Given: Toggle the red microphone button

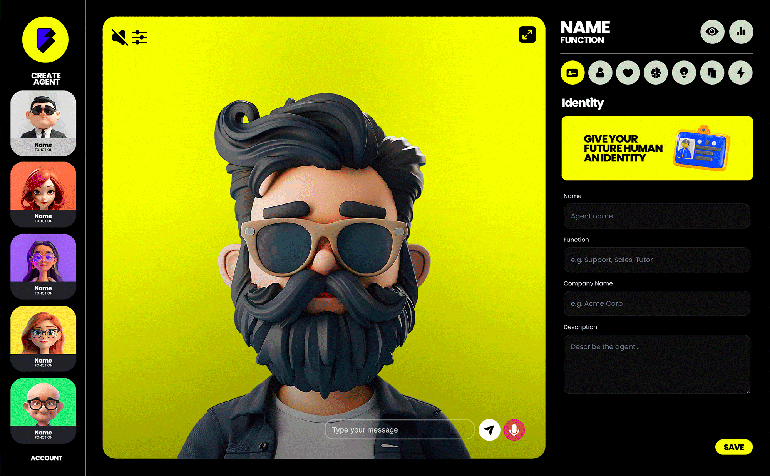Looking at the screenshot, I should coord(514,430).
